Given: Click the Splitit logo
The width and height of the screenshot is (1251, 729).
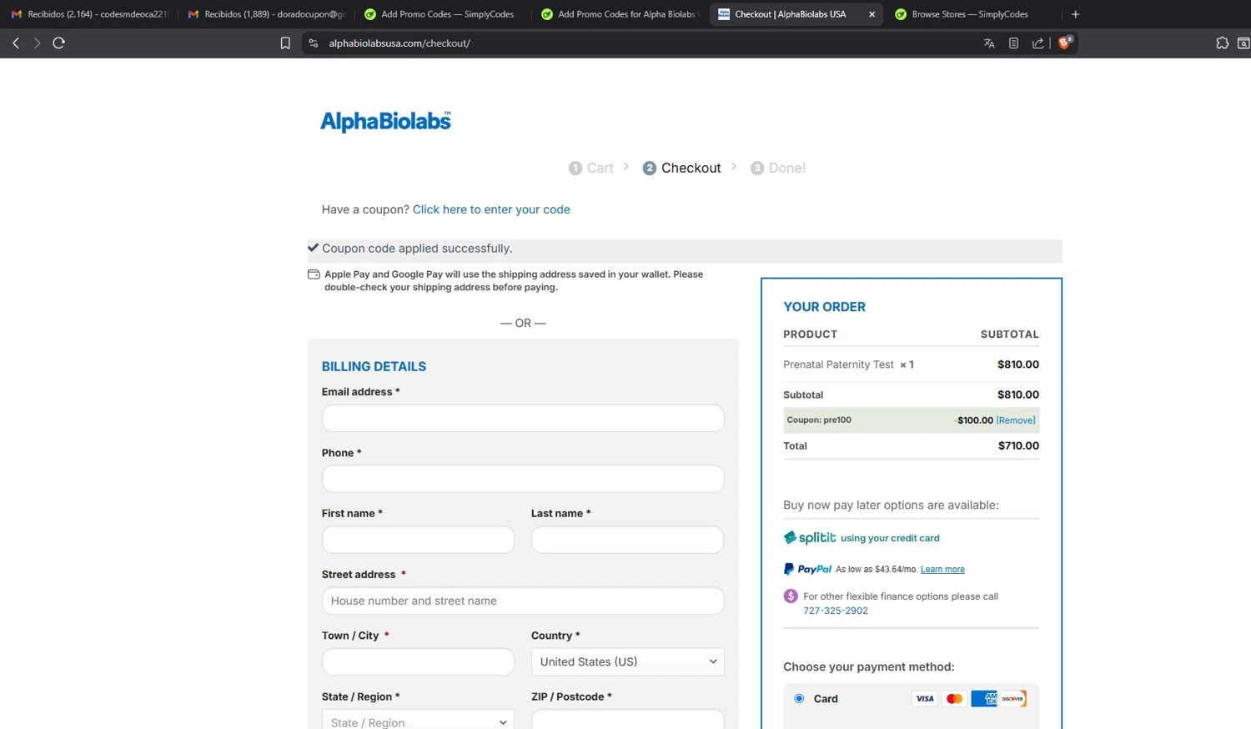Looking at the screenshot, I should coord(810,538).
